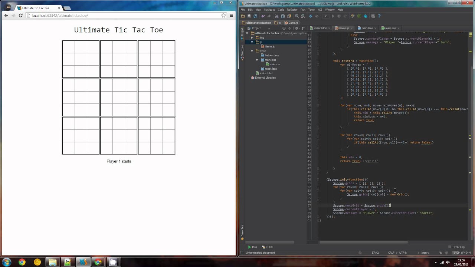Open Refactor menu in WebStorm
This screenshot has height=267, width=475.
[292, 10]
